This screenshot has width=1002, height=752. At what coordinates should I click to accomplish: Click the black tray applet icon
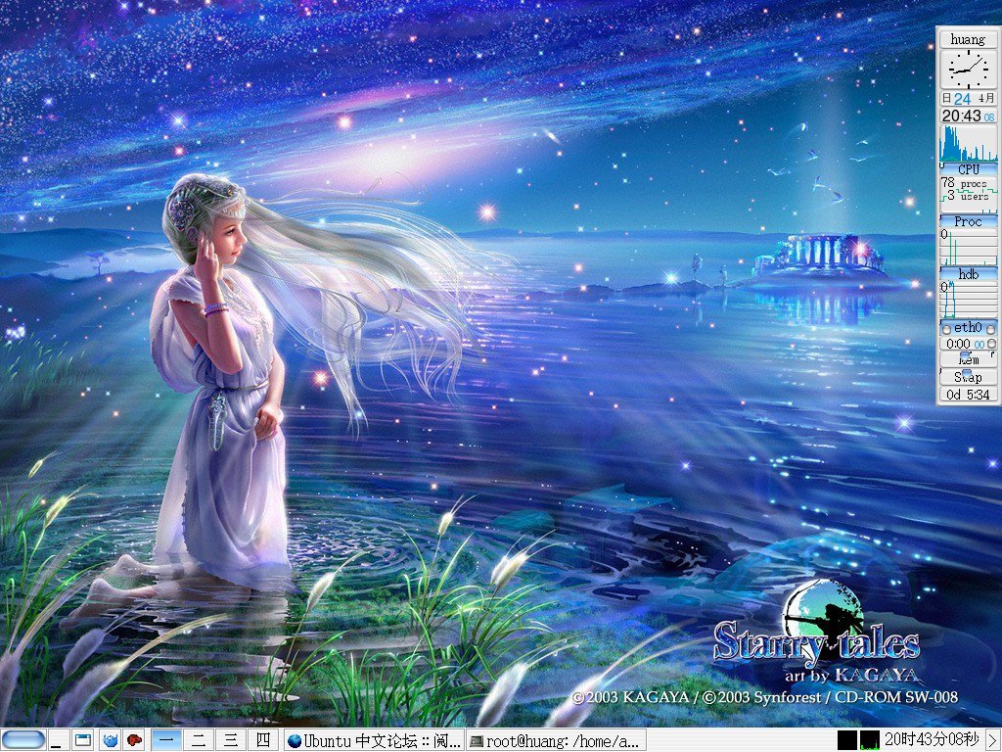pyautogui.click(x=846, y=740)
